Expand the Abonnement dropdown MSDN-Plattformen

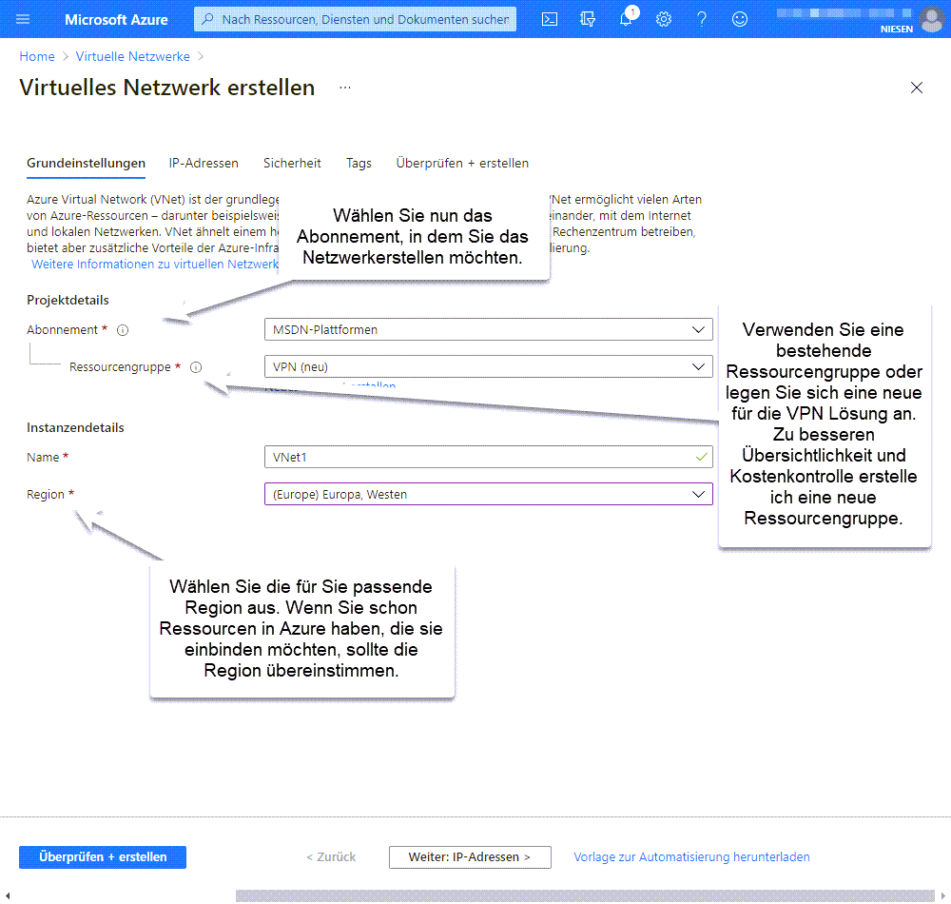[488, 329]
